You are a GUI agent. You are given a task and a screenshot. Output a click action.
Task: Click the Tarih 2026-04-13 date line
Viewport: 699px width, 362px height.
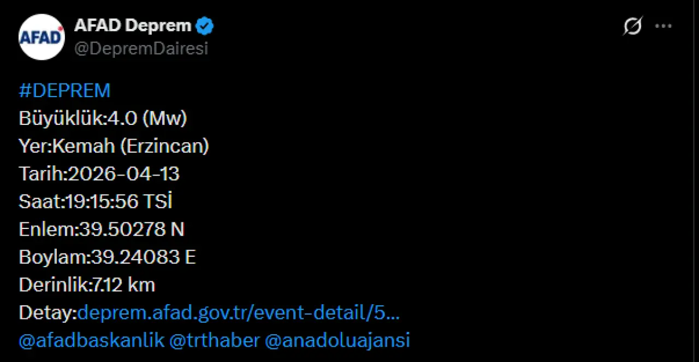[99, 174]
